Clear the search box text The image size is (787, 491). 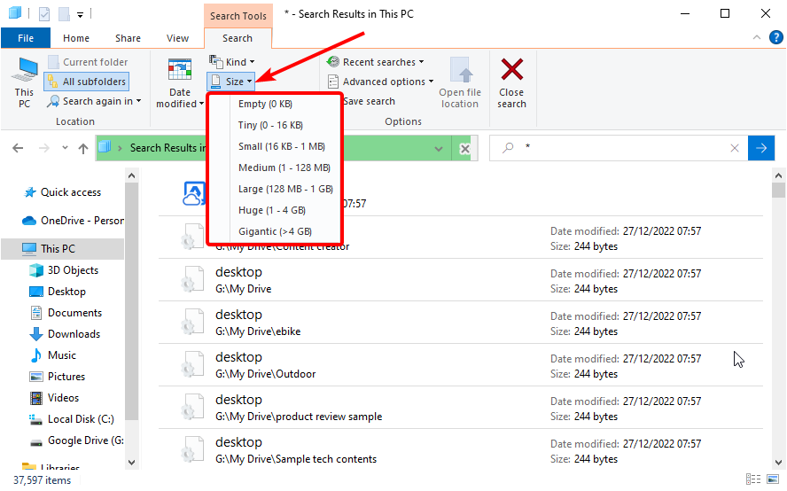tap(735, 148)
